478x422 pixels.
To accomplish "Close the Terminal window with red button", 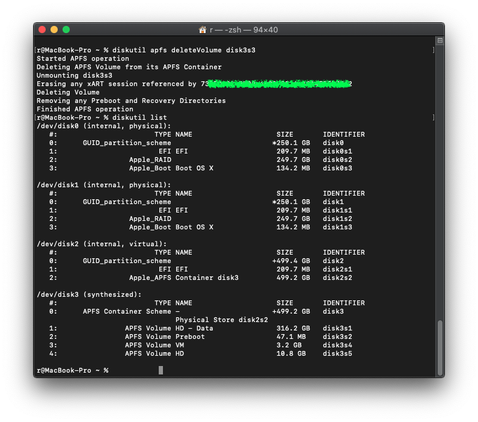I will 42,29.
